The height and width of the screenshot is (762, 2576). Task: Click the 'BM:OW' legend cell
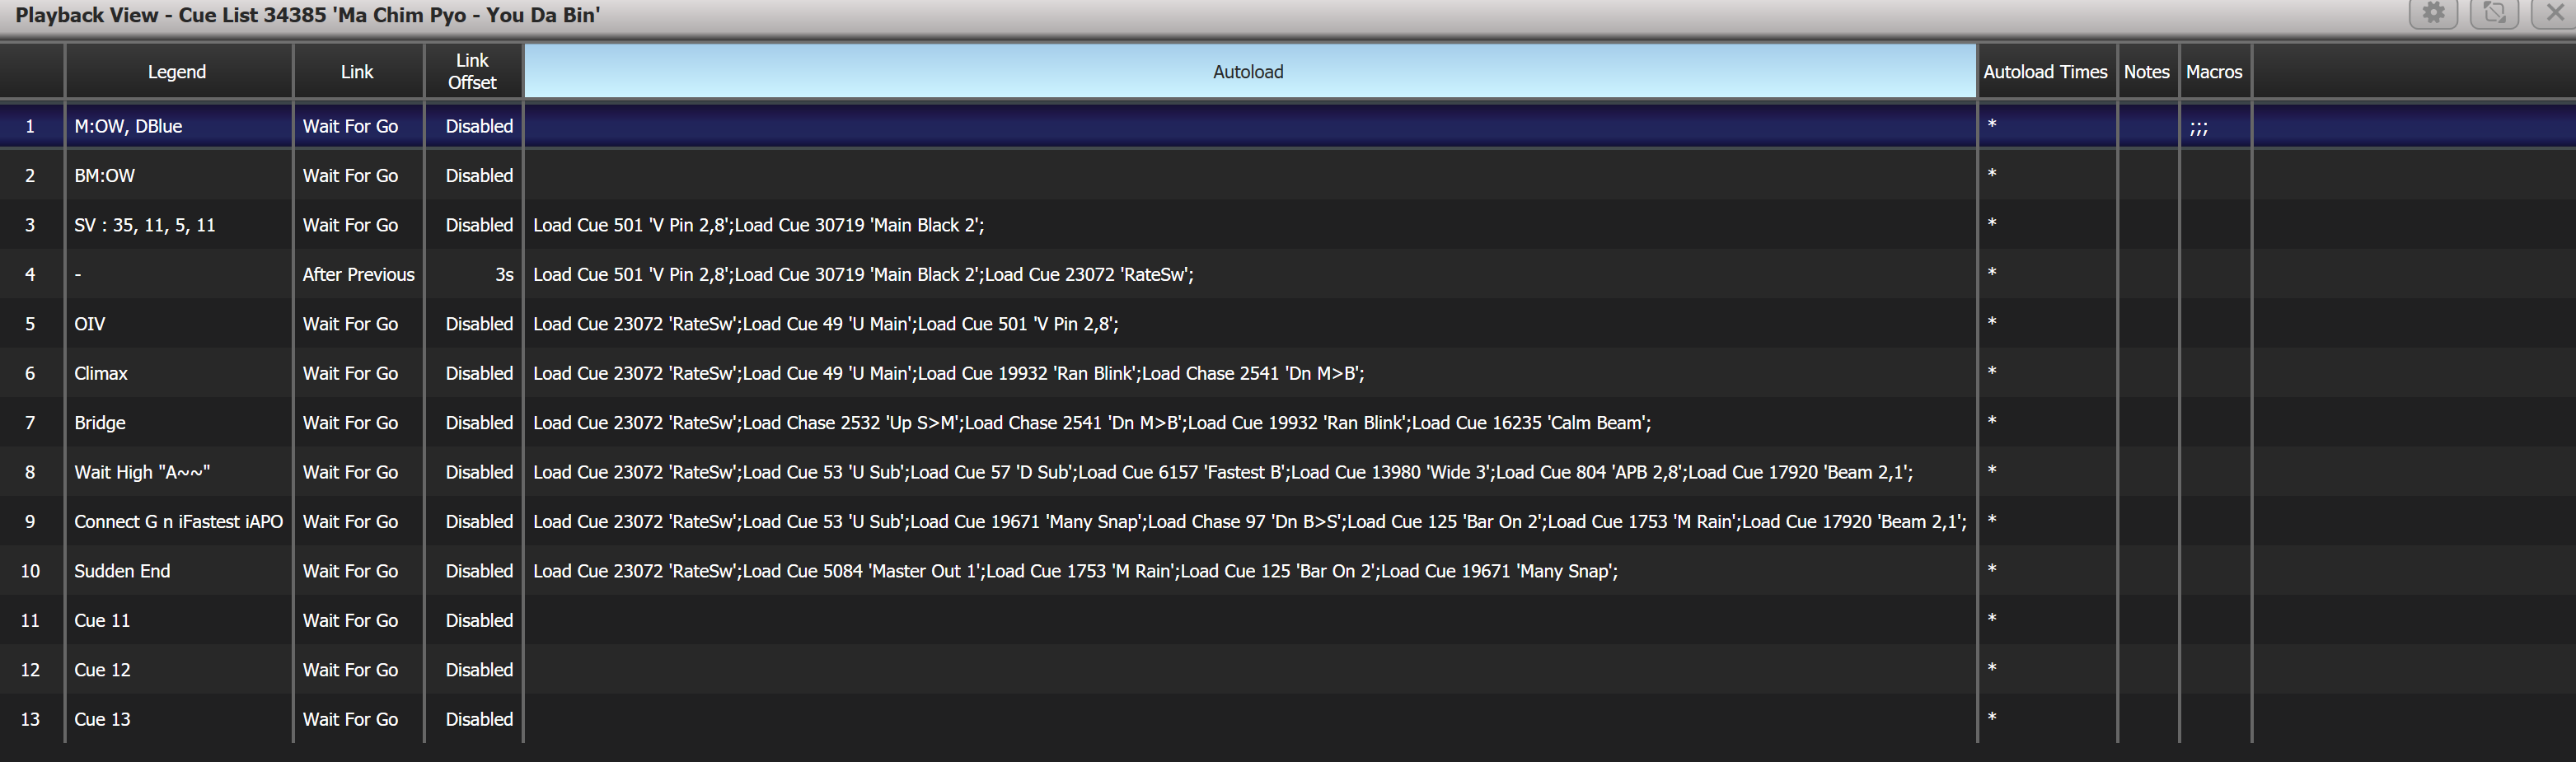click(x=178, y=175)
